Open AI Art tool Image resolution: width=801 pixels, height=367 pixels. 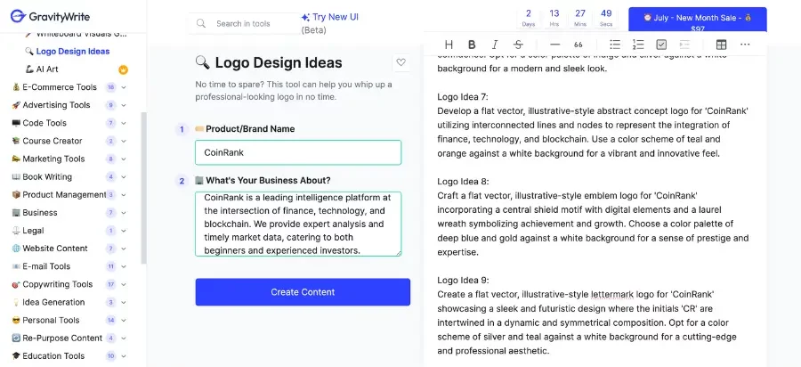coord(42,69)
